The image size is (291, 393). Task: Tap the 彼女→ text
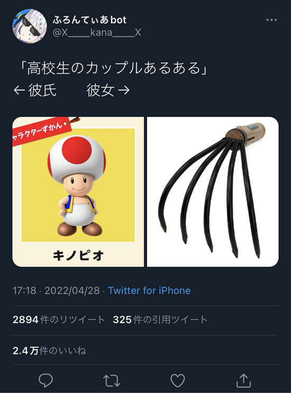108,90
